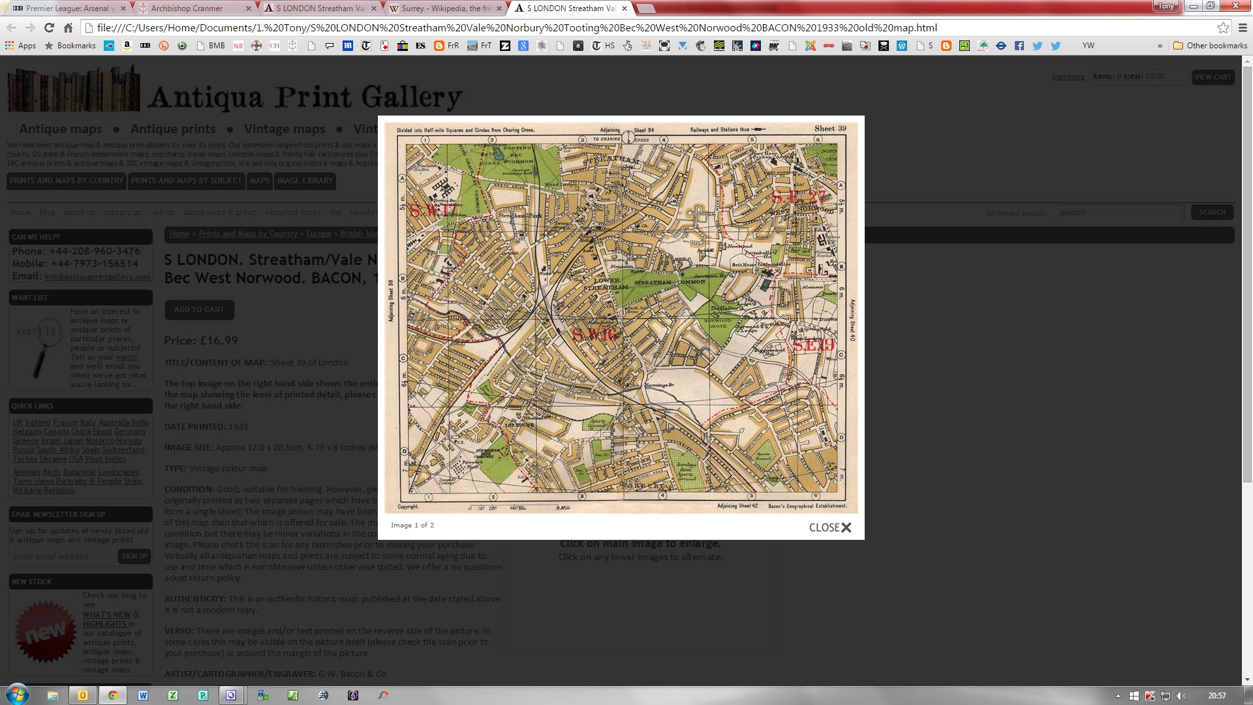Open Microsoft Word from the taskbar
This screenshot has height=705, width=1253.
tap(143, 695)
